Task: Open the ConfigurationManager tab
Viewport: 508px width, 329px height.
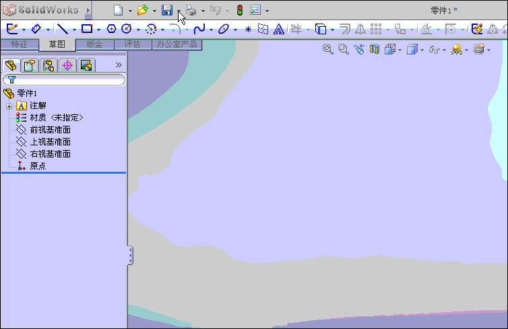Action: (49, 65)
